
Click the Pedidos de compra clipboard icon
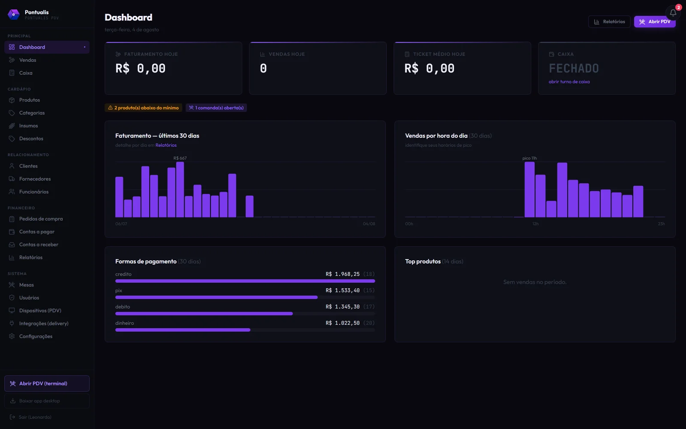click(x=12, y=219)
